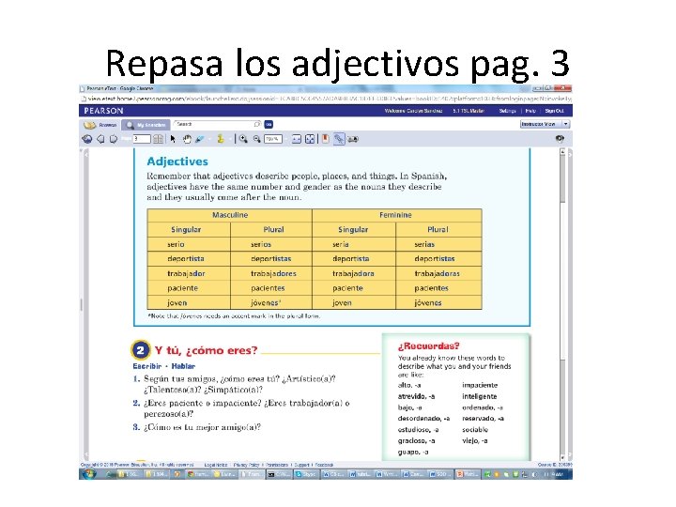Go to the next page arrow

(114, 139)
